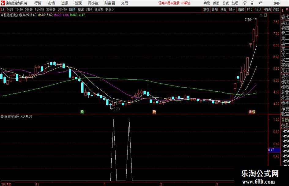Switch to 分时 period tab
Screen dimensions: 289x186
(x=10, y=9)
